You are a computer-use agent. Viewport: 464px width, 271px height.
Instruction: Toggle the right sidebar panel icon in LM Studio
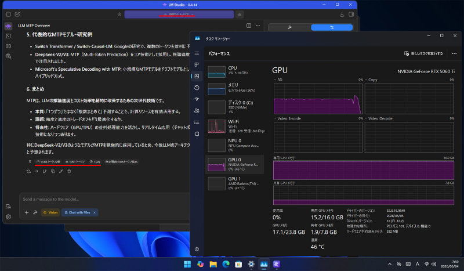351,14
